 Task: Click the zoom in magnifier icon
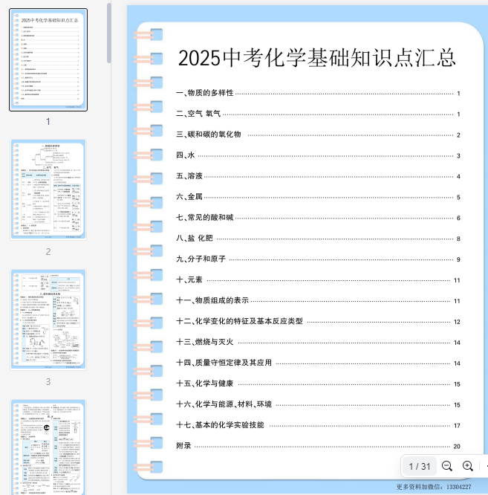coord(468,466)
